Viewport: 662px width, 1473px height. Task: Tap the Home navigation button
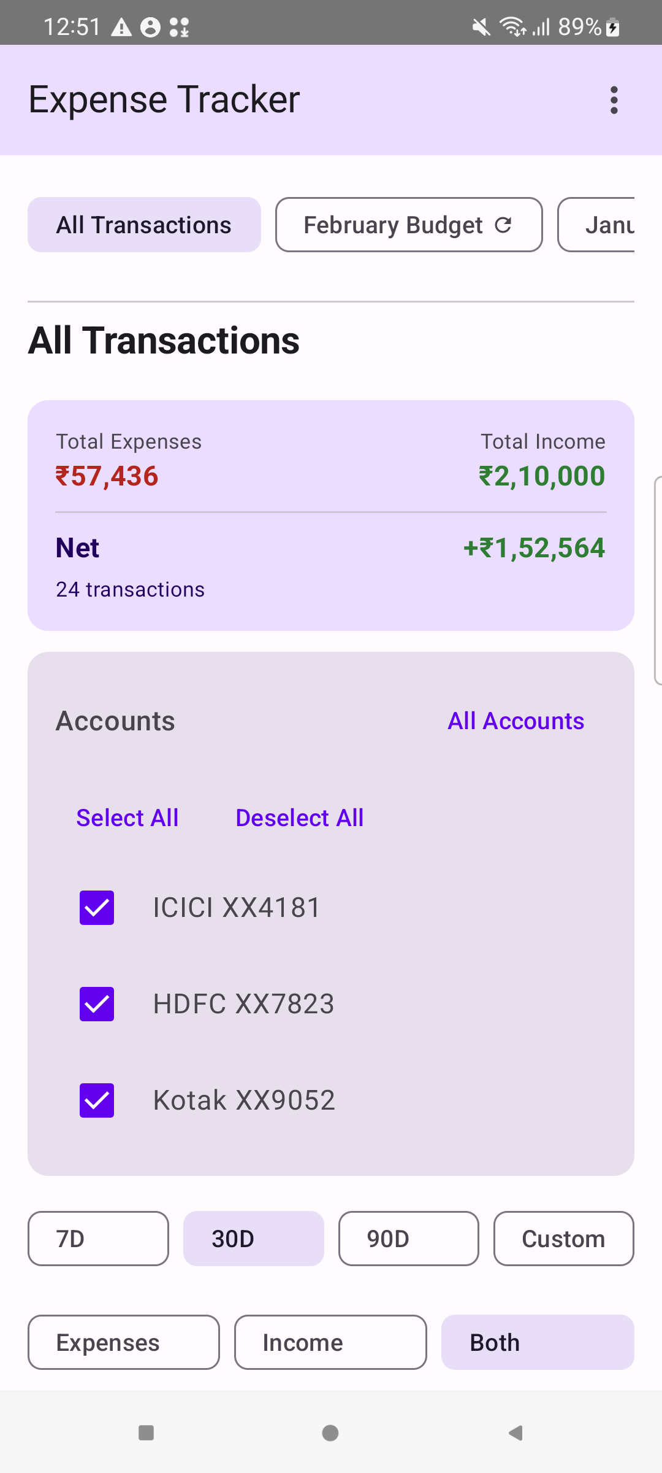coord(329,1432)
